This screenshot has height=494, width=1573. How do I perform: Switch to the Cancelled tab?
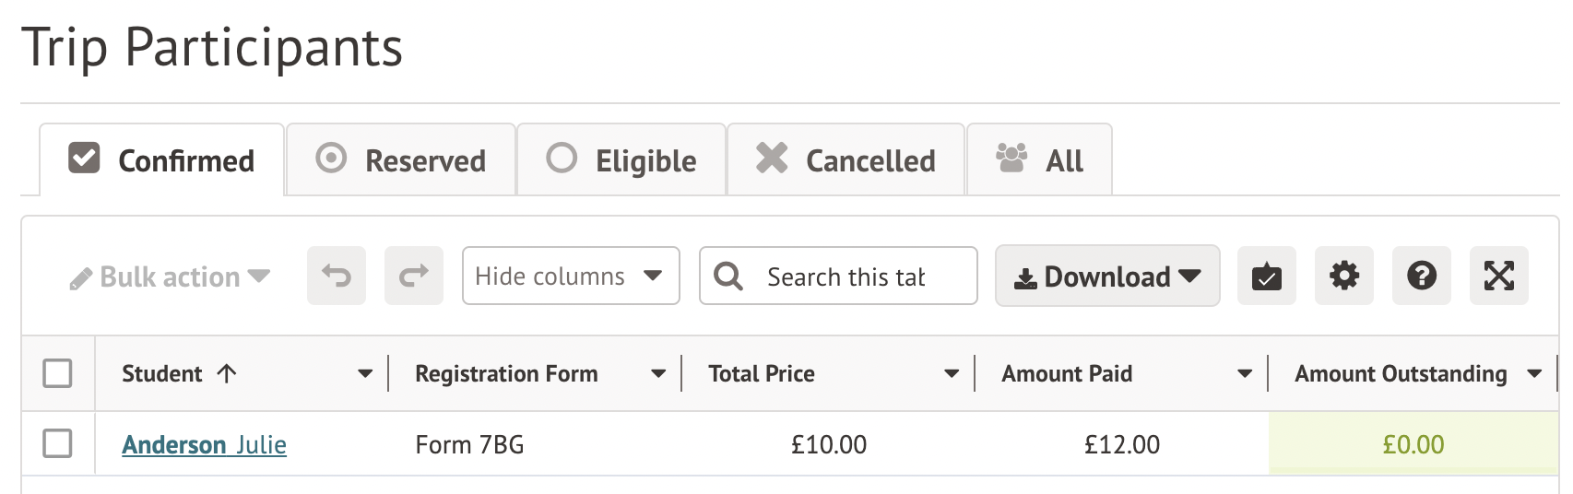coord(846,160)
